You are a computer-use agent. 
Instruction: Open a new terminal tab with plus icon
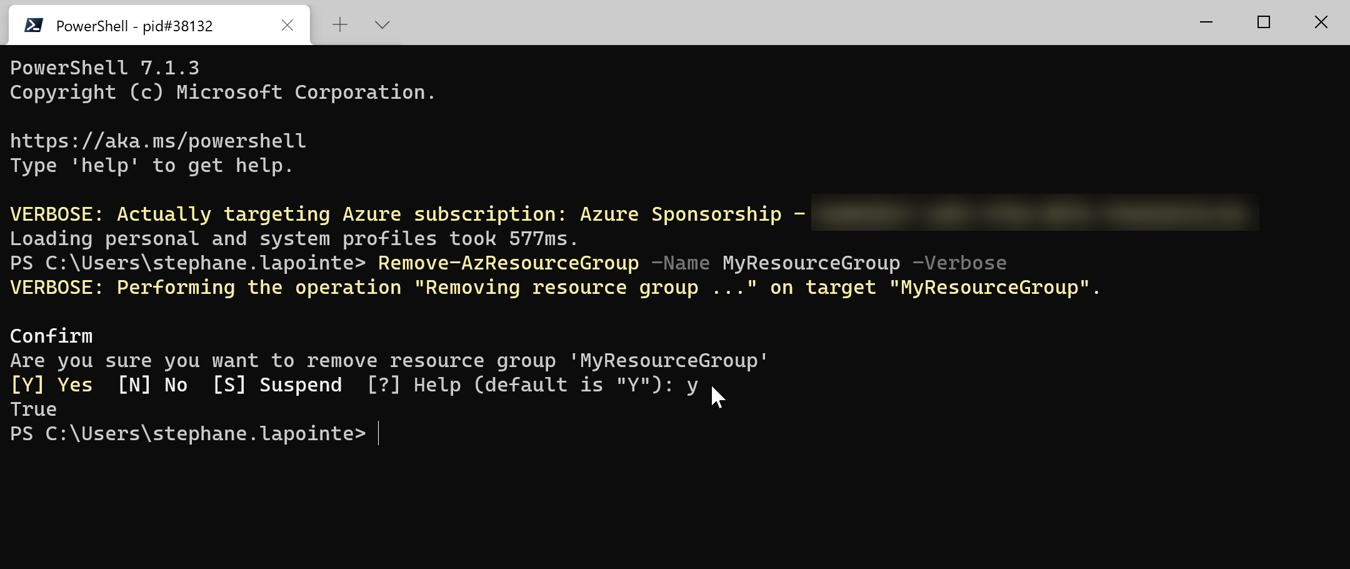[x=340, y=24]
